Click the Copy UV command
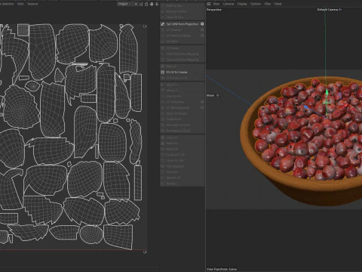 coord(172,138)
